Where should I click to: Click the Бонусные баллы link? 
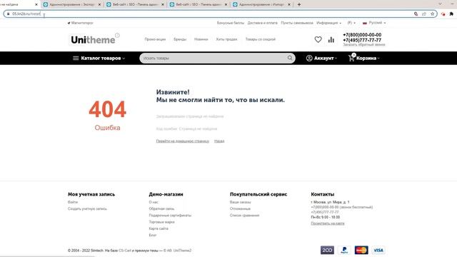coord(230,23)
